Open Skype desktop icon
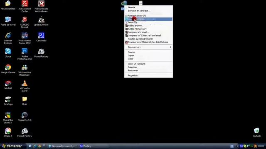 (8, 53)
